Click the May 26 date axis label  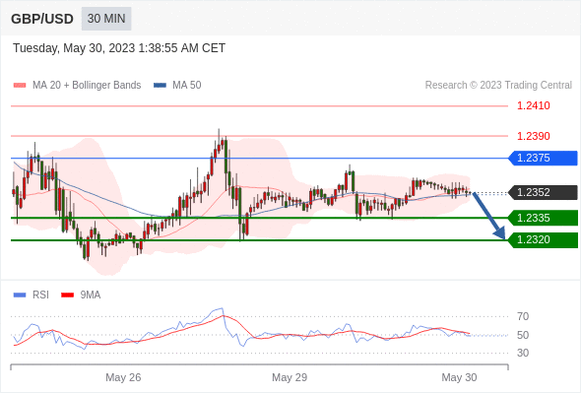[x=123, y=377]
